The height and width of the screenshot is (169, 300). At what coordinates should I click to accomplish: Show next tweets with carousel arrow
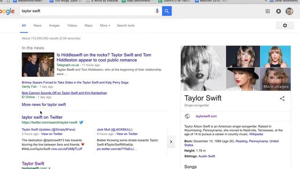pyautogui.click(x=171, y=142)
